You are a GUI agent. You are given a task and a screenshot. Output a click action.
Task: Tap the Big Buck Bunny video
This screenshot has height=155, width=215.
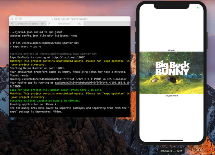[171, 73]
